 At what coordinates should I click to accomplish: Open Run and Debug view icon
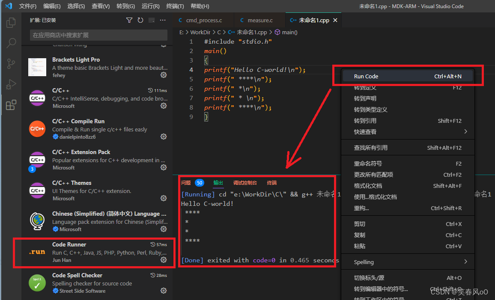coord(11,84)
